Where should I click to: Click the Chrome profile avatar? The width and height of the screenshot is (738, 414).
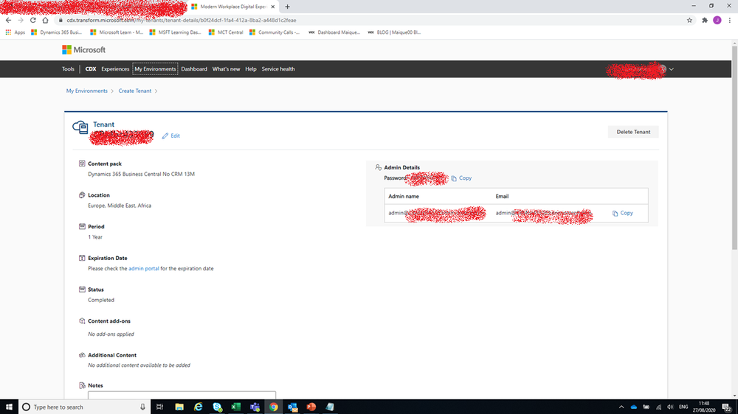pyautogui.click(x=717, y=20)
